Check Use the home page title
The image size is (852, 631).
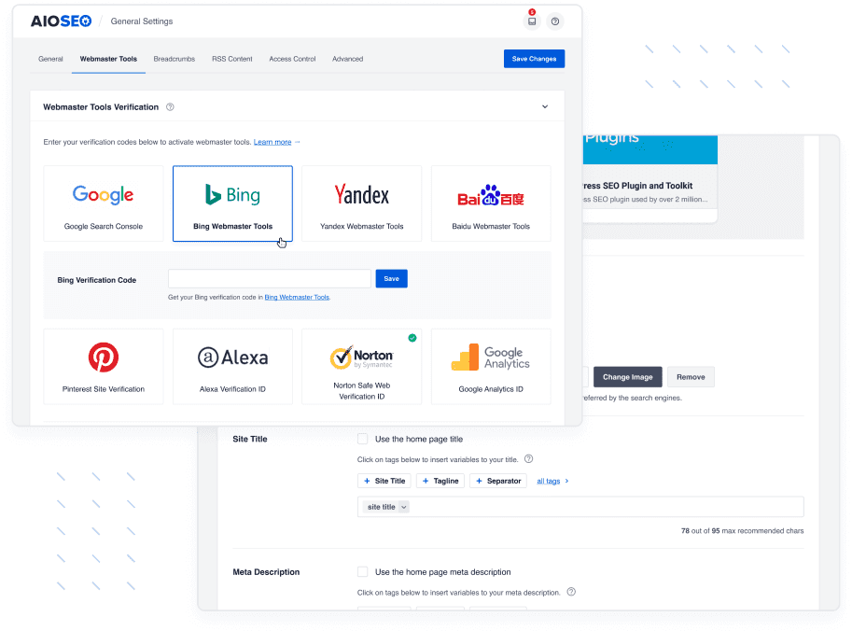click(362, 439)
